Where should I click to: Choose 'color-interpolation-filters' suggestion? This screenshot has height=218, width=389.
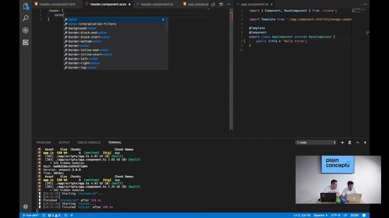click(x=115, y=24)
